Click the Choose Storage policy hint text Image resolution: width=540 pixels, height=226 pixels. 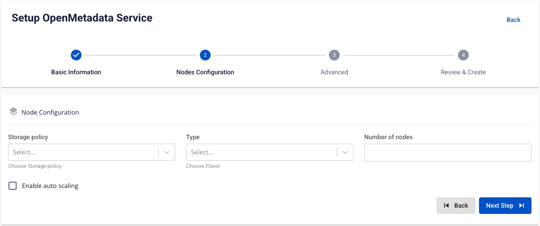[x=35, y=166]
